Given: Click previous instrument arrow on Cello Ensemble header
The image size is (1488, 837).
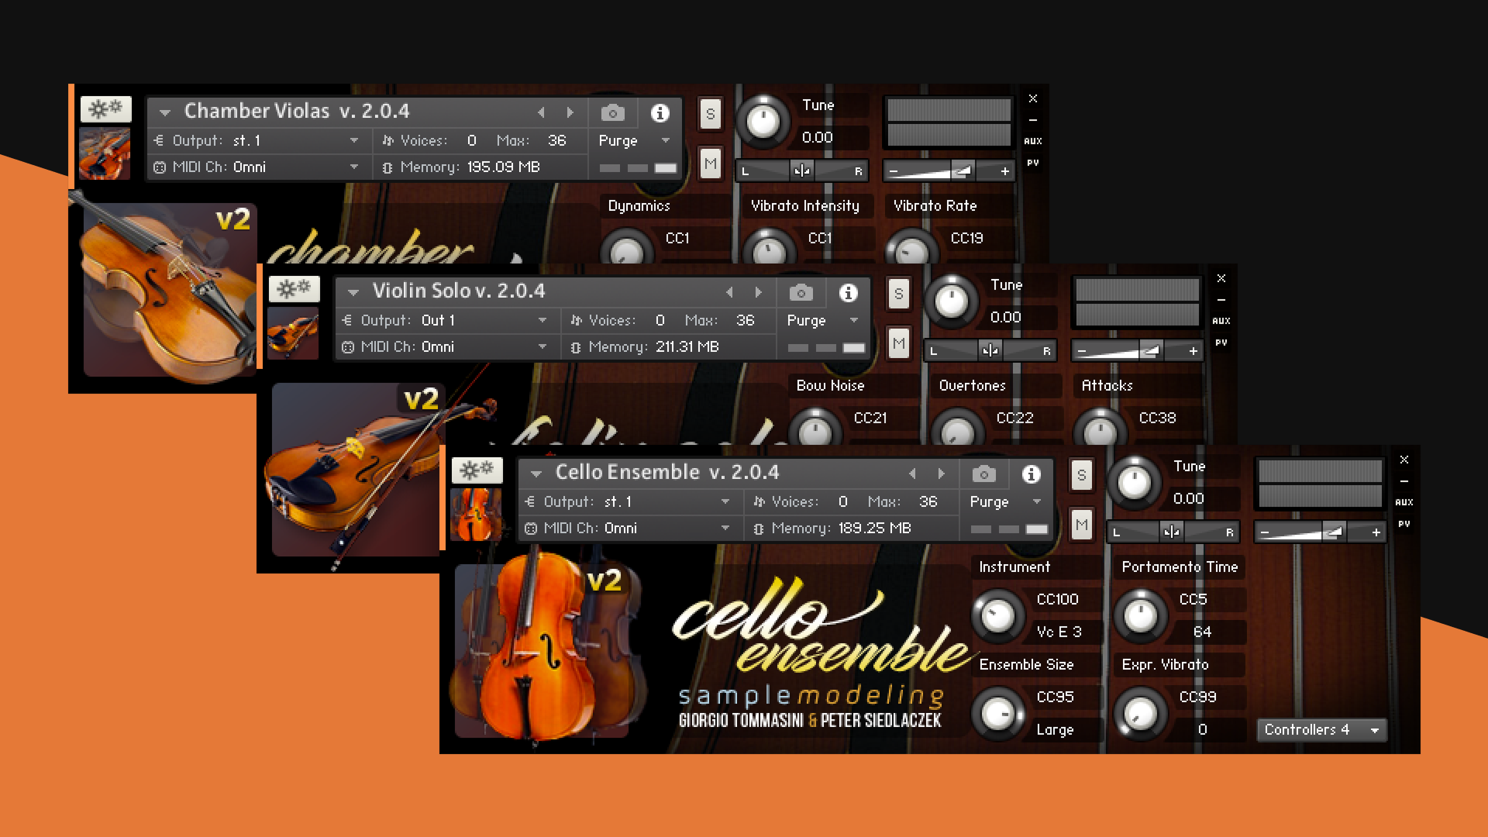Looking at the screenshot, I should point(913,474).
